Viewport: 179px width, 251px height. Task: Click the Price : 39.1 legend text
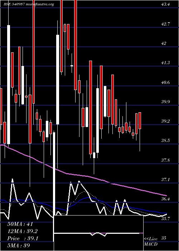point(23,239)
